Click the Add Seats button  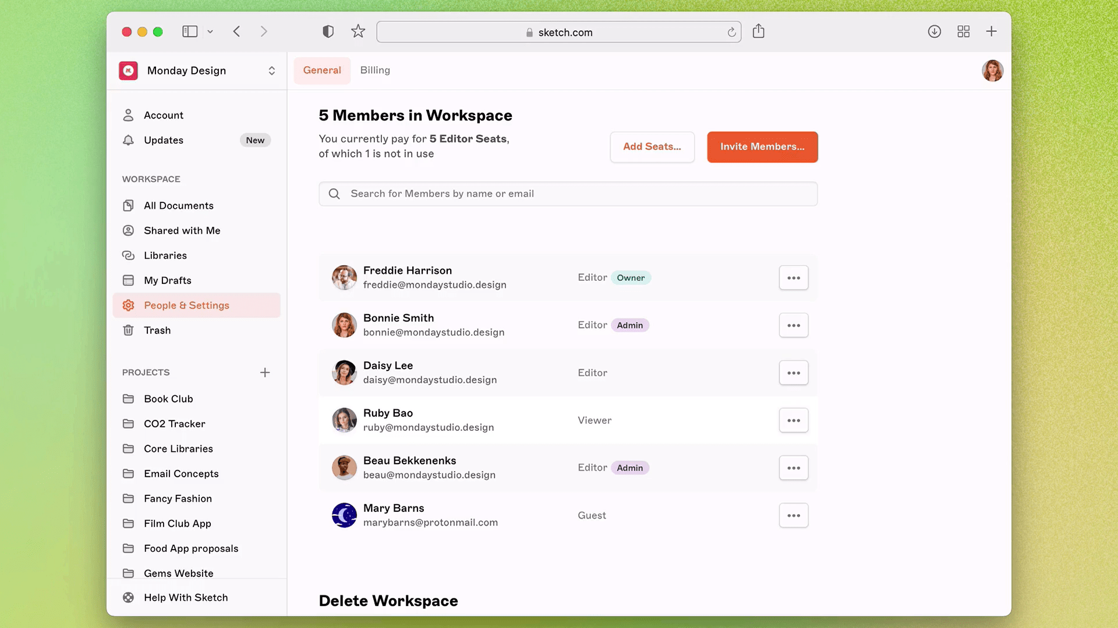(652, 147)
